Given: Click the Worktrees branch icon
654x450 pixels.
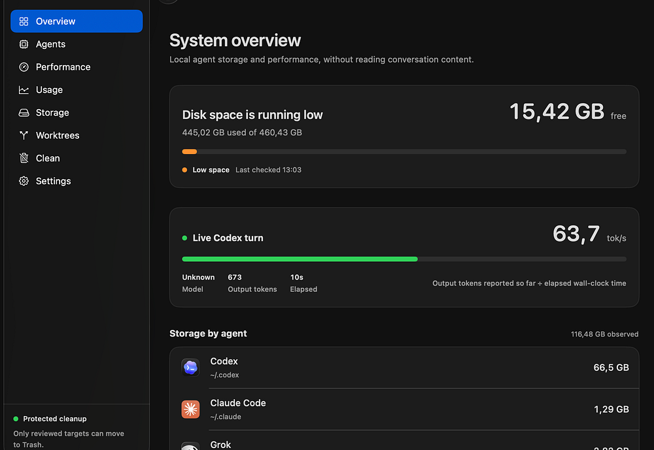Looking at the screenshot, I should click(24, 135).
